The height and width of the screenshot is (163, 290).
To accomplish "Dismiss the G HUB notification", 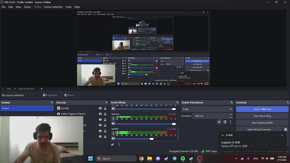I will click(x=282, y=135).
